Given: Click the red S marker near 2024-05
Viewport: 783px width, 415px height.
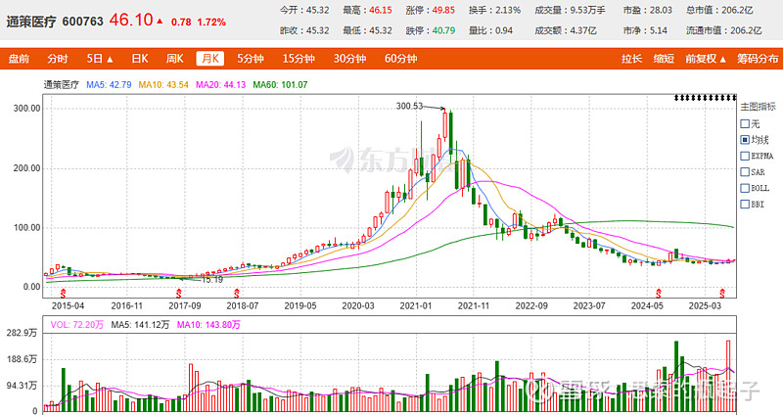Looking at the screenshot, I should [x=659, y=294].
